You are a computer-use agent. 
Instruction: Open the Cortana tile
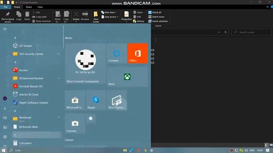tap(116, 53)
